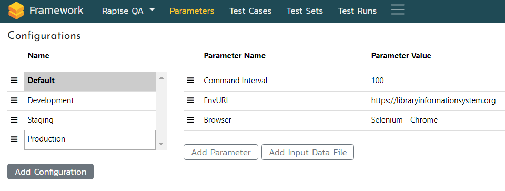This screenshot has width=505, height=191.
Task: Open the Rapise QA project dropdown
Action: click(128, 11)
